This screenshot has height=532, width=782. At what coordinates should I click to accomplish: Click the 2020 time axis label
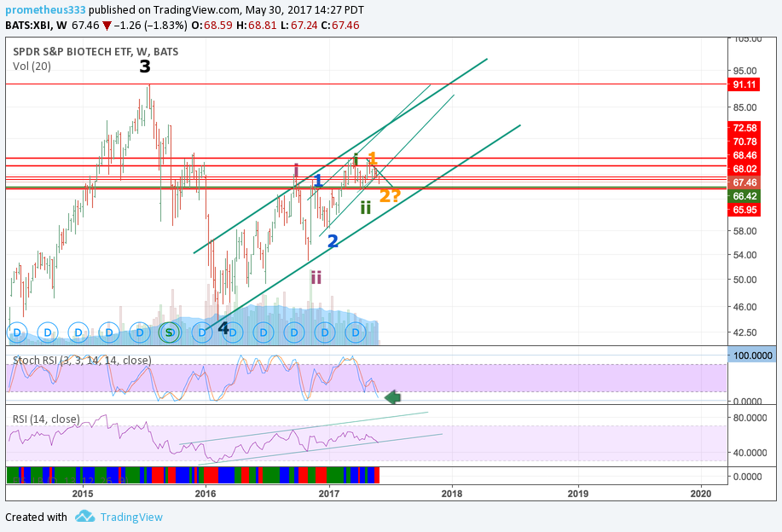tap(701, 494)
